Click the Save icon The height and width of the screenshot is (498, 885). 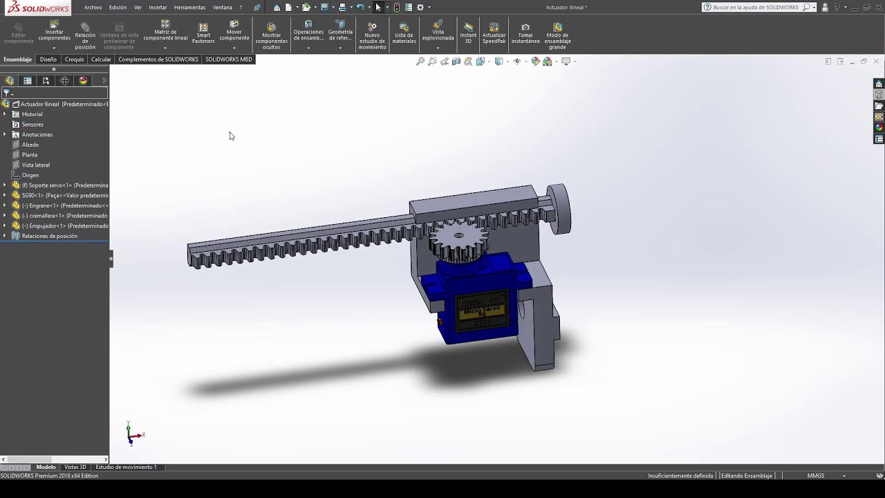324,8
